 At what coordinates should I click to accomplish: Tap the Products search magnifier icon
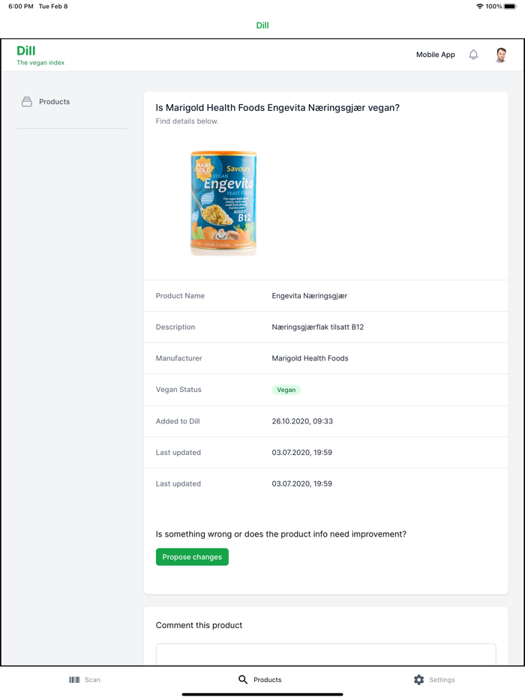point(243,680)
